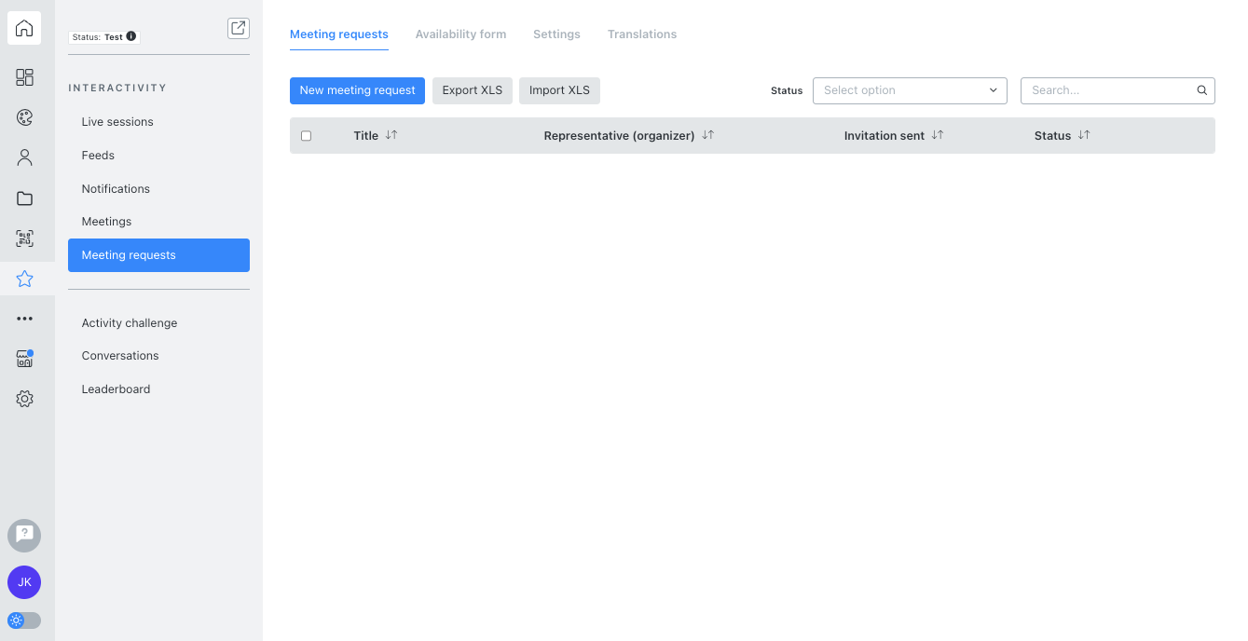The image size is (1248, 641).
Task: Open the design palette icon
Action: pos(24,117)
